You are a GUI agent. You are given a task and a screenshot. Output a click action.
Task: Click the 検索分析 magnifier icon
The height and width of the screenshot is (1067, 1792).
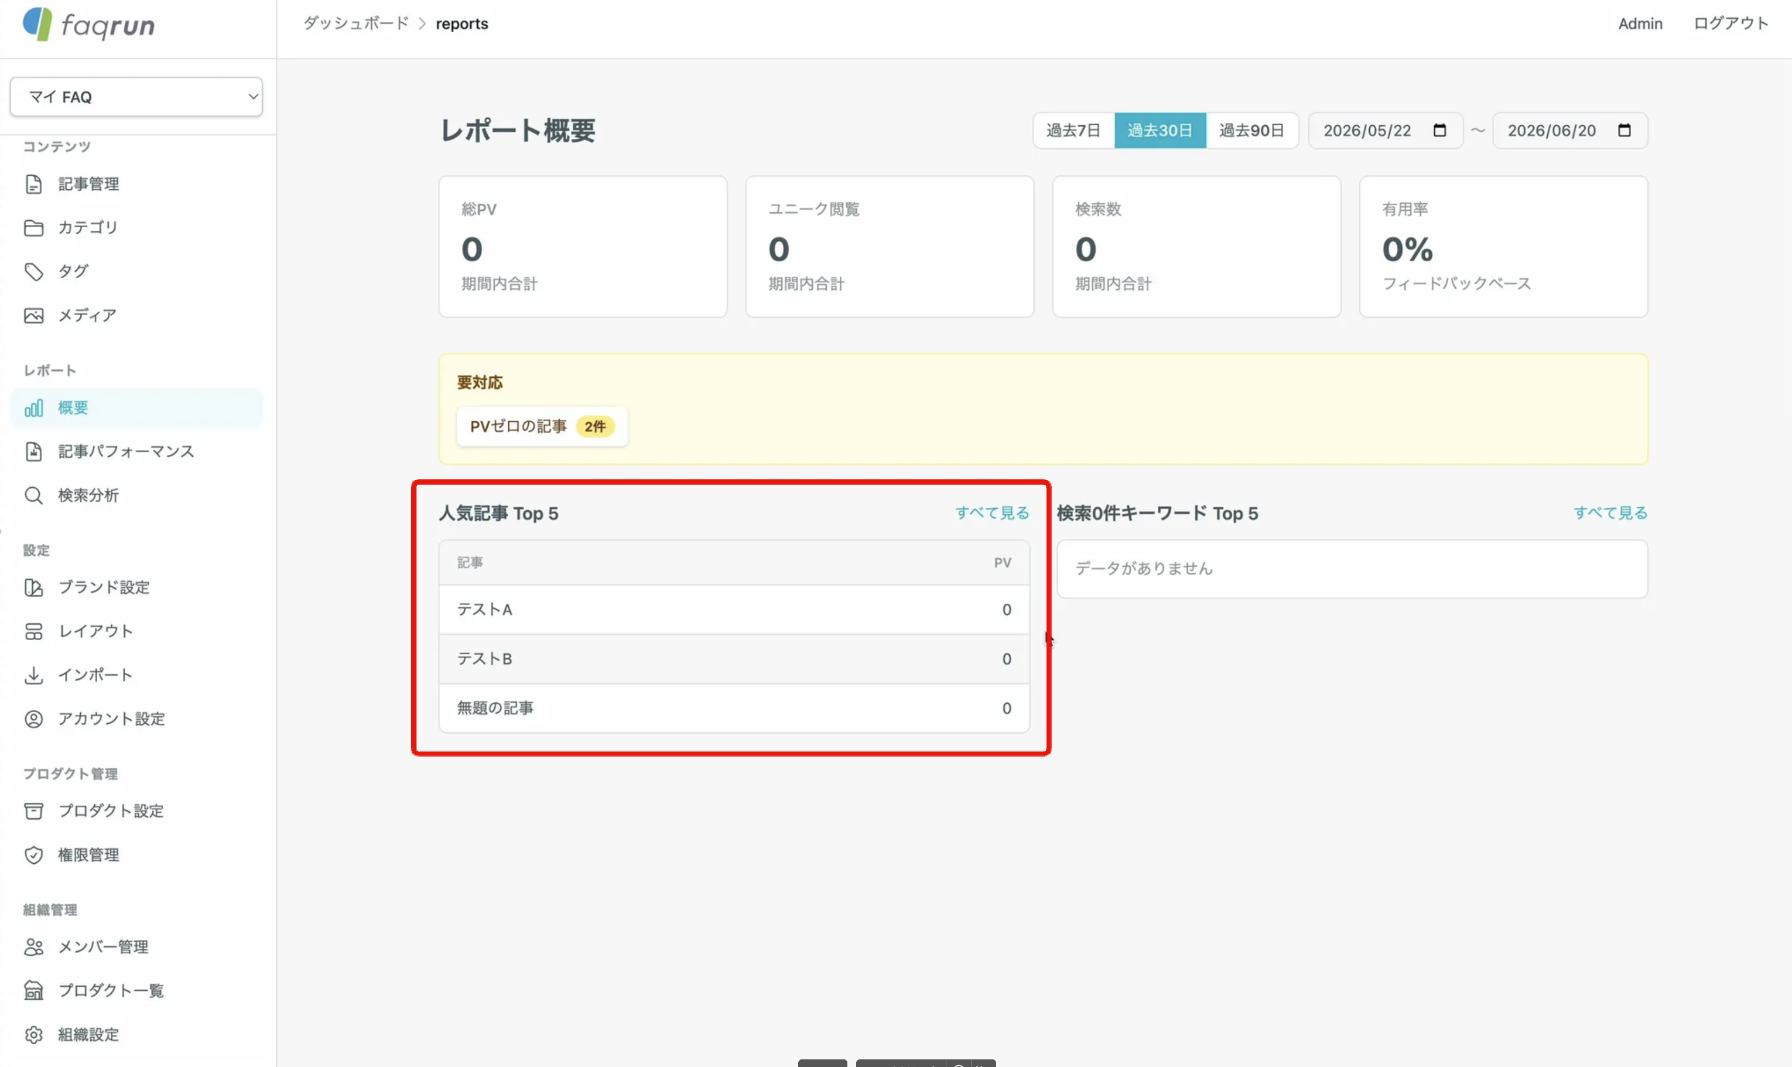click(34, 495)
